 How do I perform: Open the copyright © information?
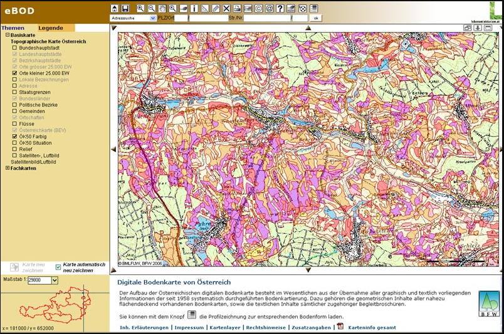coord(258,8)
